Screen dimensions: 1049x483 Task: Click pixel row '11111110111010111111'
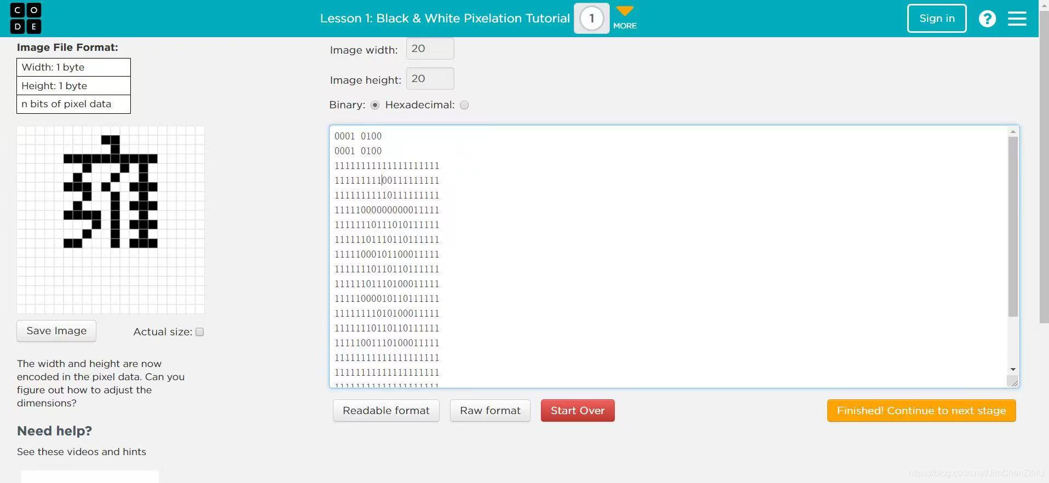pyautogui.click(x=387, y=225)
